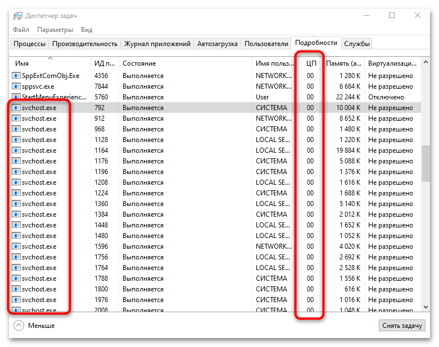Screen dimensions: 439x347
Task: Click icon of svchost.exe with PID 1196
Action: [x=16, y=171]
